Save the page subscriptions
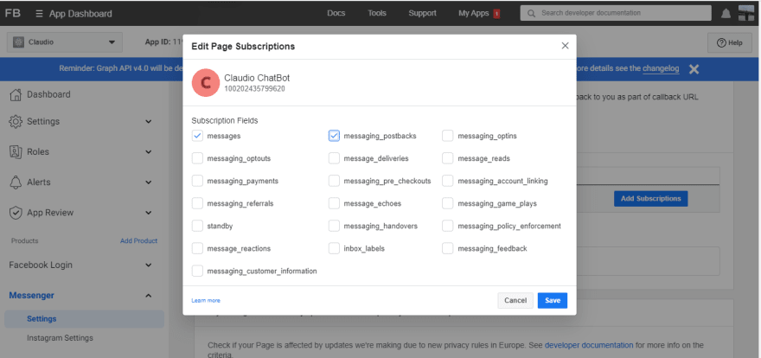761x358 pixels. (x=553, y=300)
